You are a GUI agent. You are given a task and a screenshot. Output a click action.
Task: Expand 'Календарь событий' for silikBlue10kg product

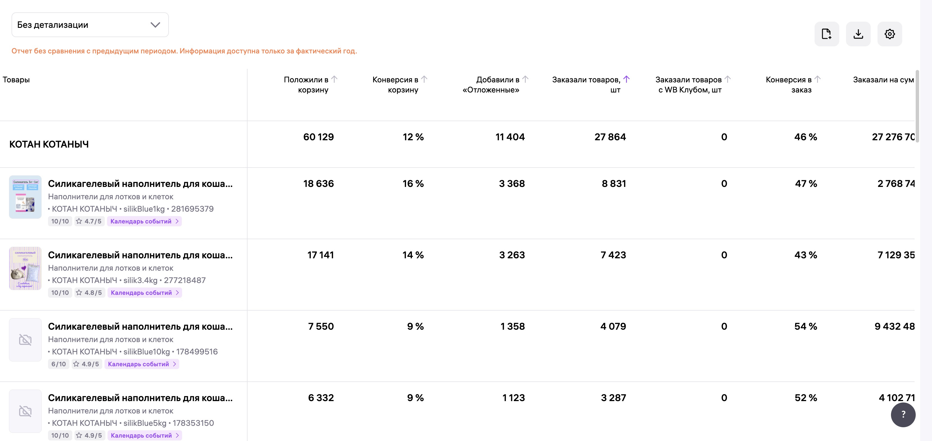141,364
